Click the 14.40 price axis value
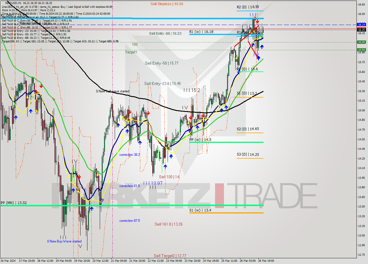Image resolution: width=368 pixels, height=264 pixels. tap(361, 149)
